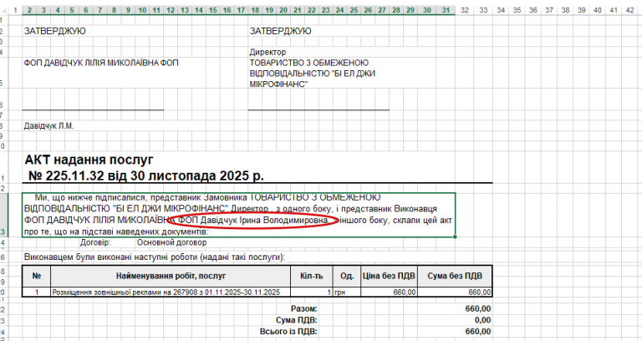Select column 39 header
The image size is (642, 341).
[582, 10]
